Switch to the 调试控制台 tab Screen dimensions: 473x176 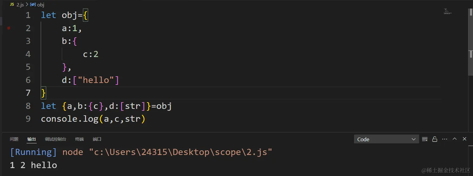click(55, 139)
